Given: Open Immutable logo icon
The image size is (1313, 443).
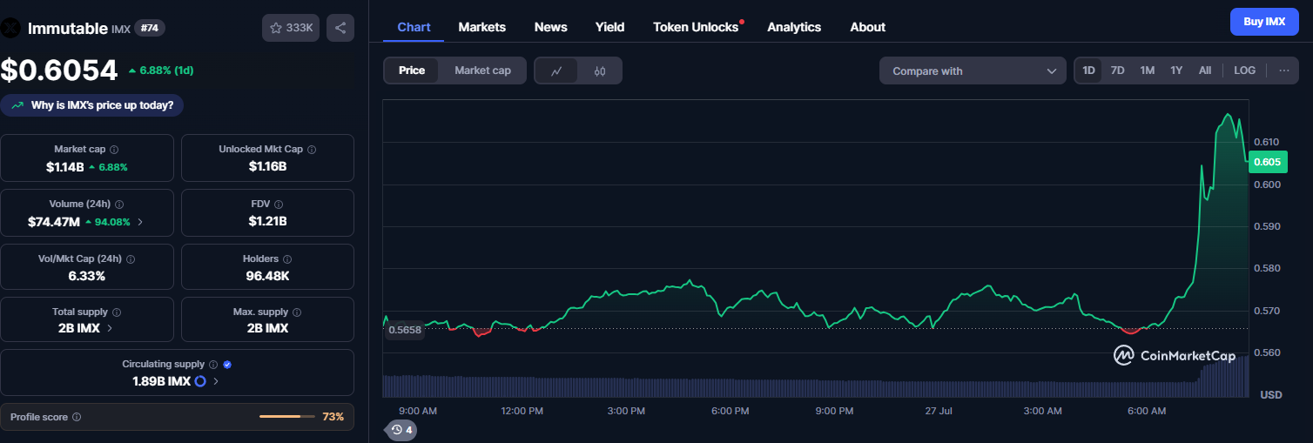Looking at the screenshot, I should [10, 28].
